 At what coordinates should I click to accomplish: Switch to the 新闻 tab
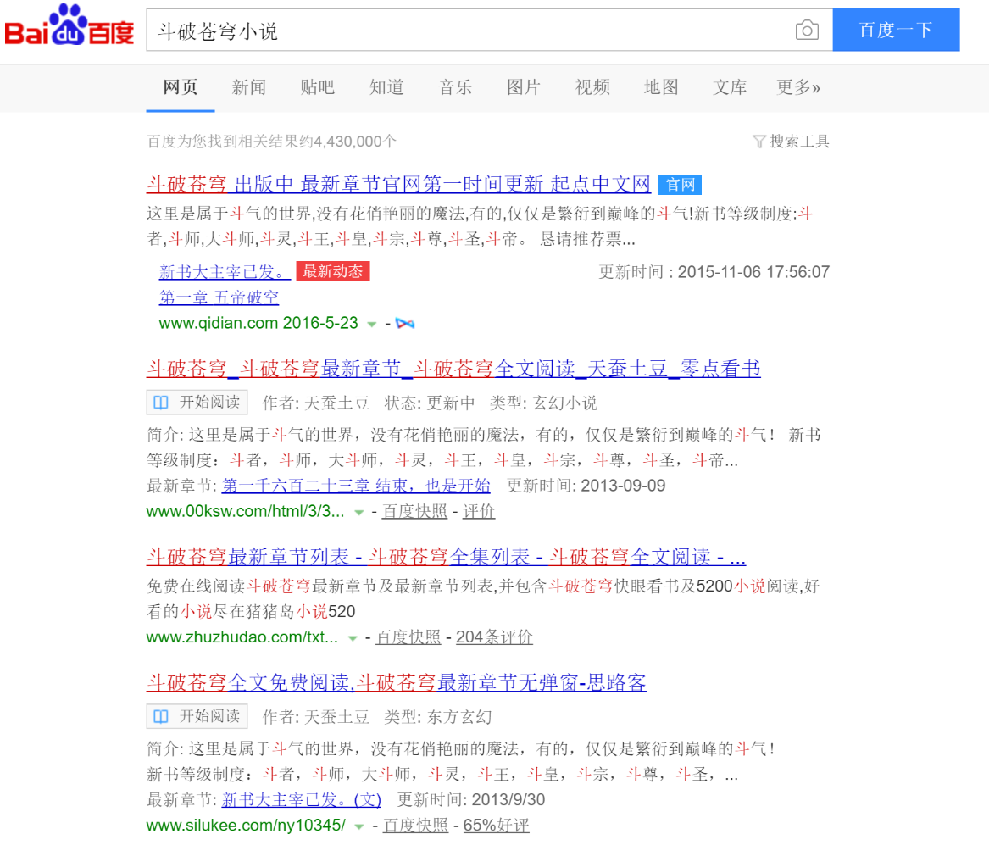248,87
